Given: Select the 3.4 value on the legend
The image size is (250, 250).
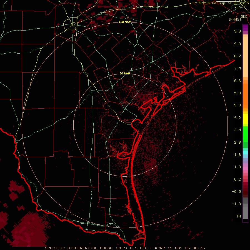Looking at the screenshot, I should click(x=237, y=130).
